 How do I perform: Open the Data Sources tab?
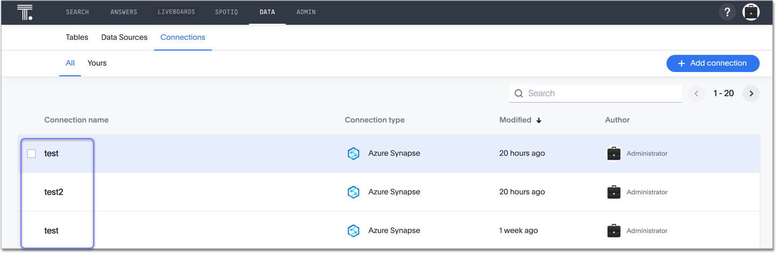pyautogui.click(x=124, y=38)
